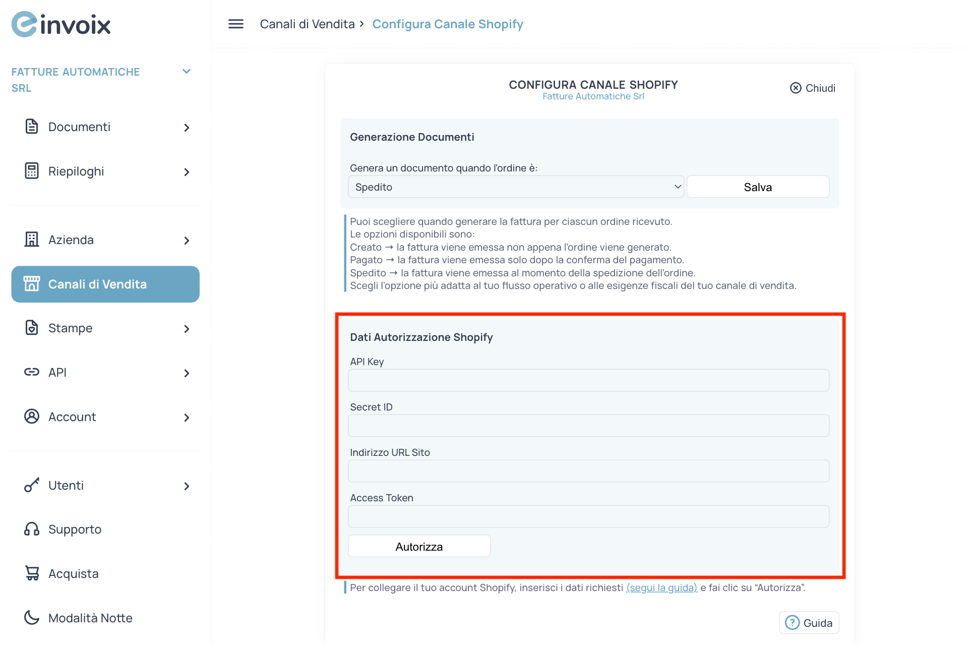Open the Stampe printer icon
968x645 pixels.
point(31,327)
